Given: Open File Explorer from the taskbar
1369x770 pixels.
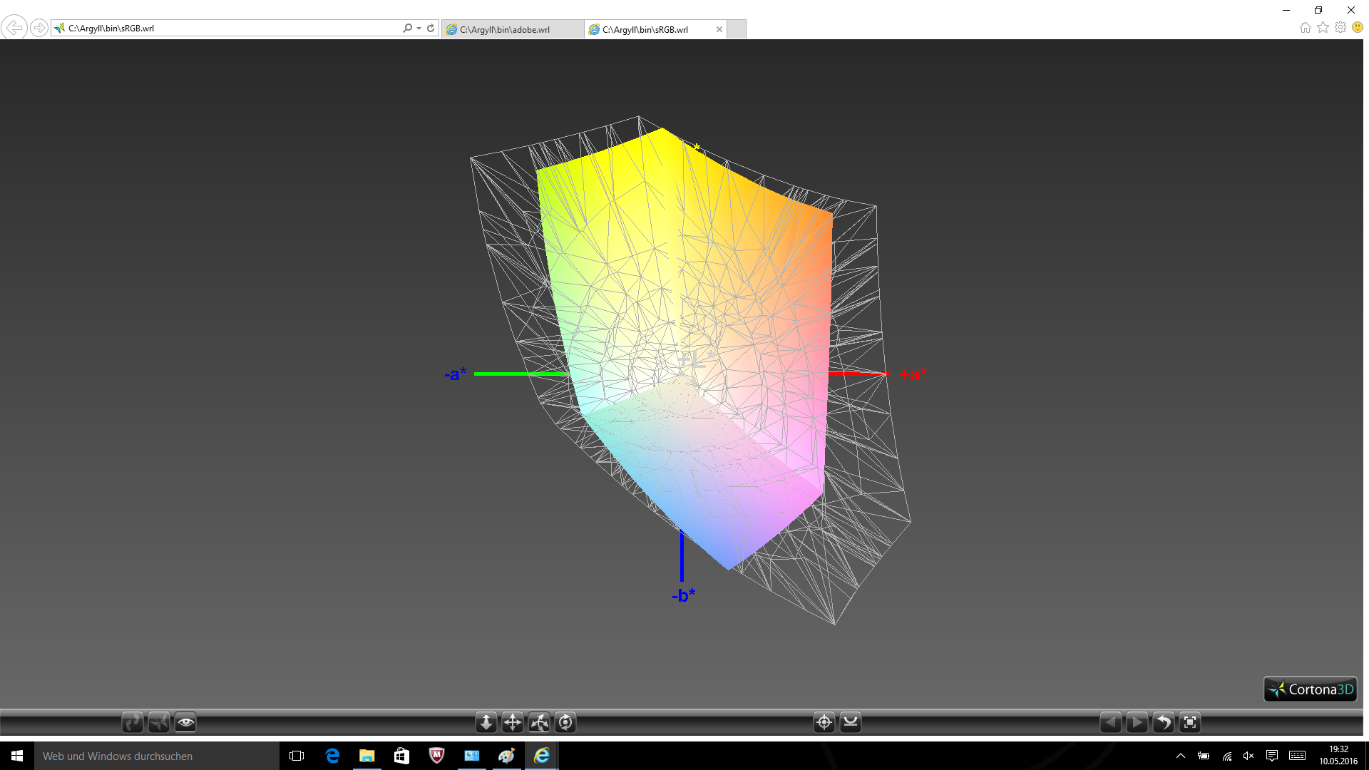Looking at the screenshot, I should click(366, 756).
